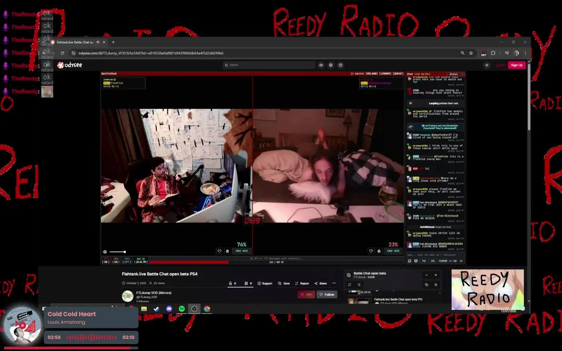Toggle playlist loop icon
Image resolution: width=562 pixels, height=351 pixels.
(x=350, y=285)
